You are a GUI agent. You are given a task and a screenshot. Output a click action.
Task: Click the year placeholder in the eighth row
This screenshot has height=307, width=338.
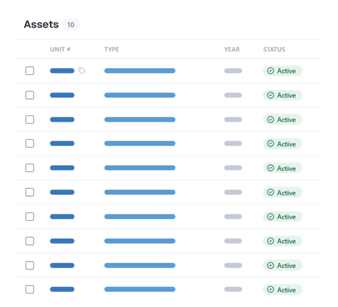[x=233, y=241]
